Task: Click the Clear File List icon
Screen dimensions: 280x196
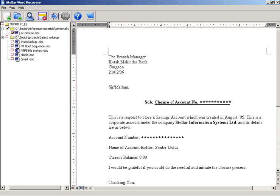Action: (x=42, y=16)
